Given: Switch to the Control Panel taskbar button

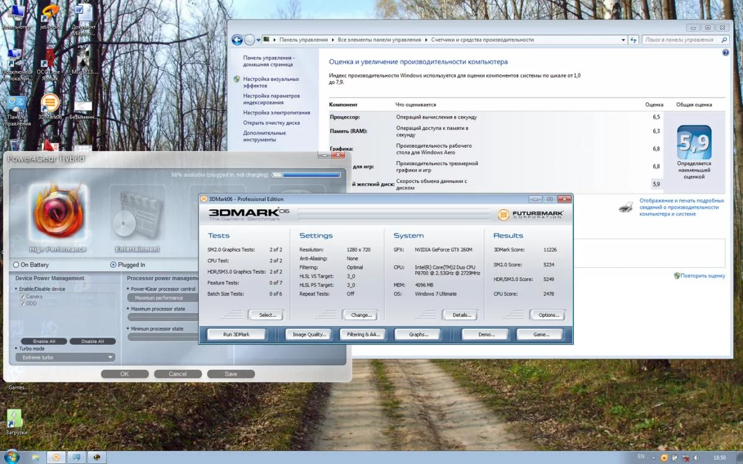Looking at the screenshot, I should coord(77,457).
